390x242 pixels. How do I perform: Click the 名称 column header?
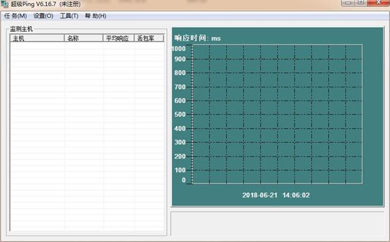[83, 38]
